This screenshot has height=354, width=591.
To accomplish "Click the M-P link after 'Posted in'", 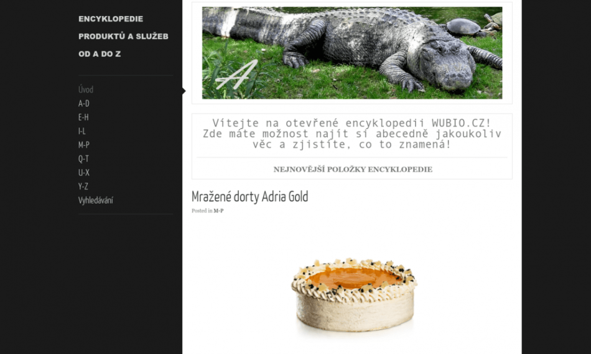I will click(x=218, y=211).
